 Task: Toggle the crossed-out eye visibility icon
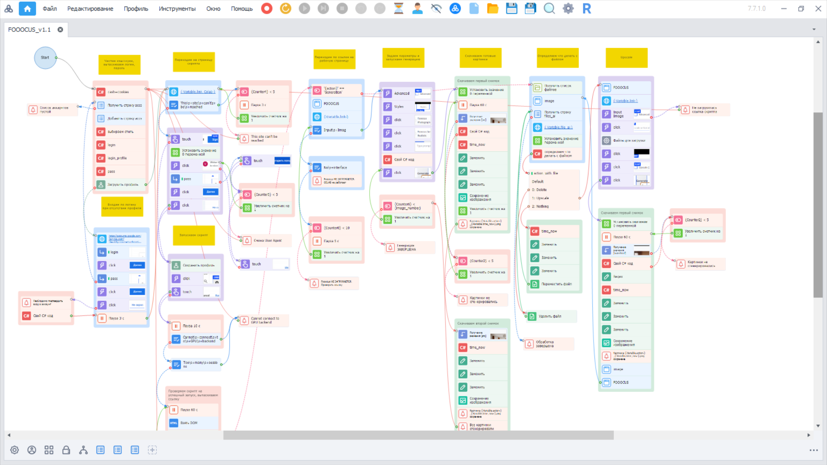click(436, 8)
